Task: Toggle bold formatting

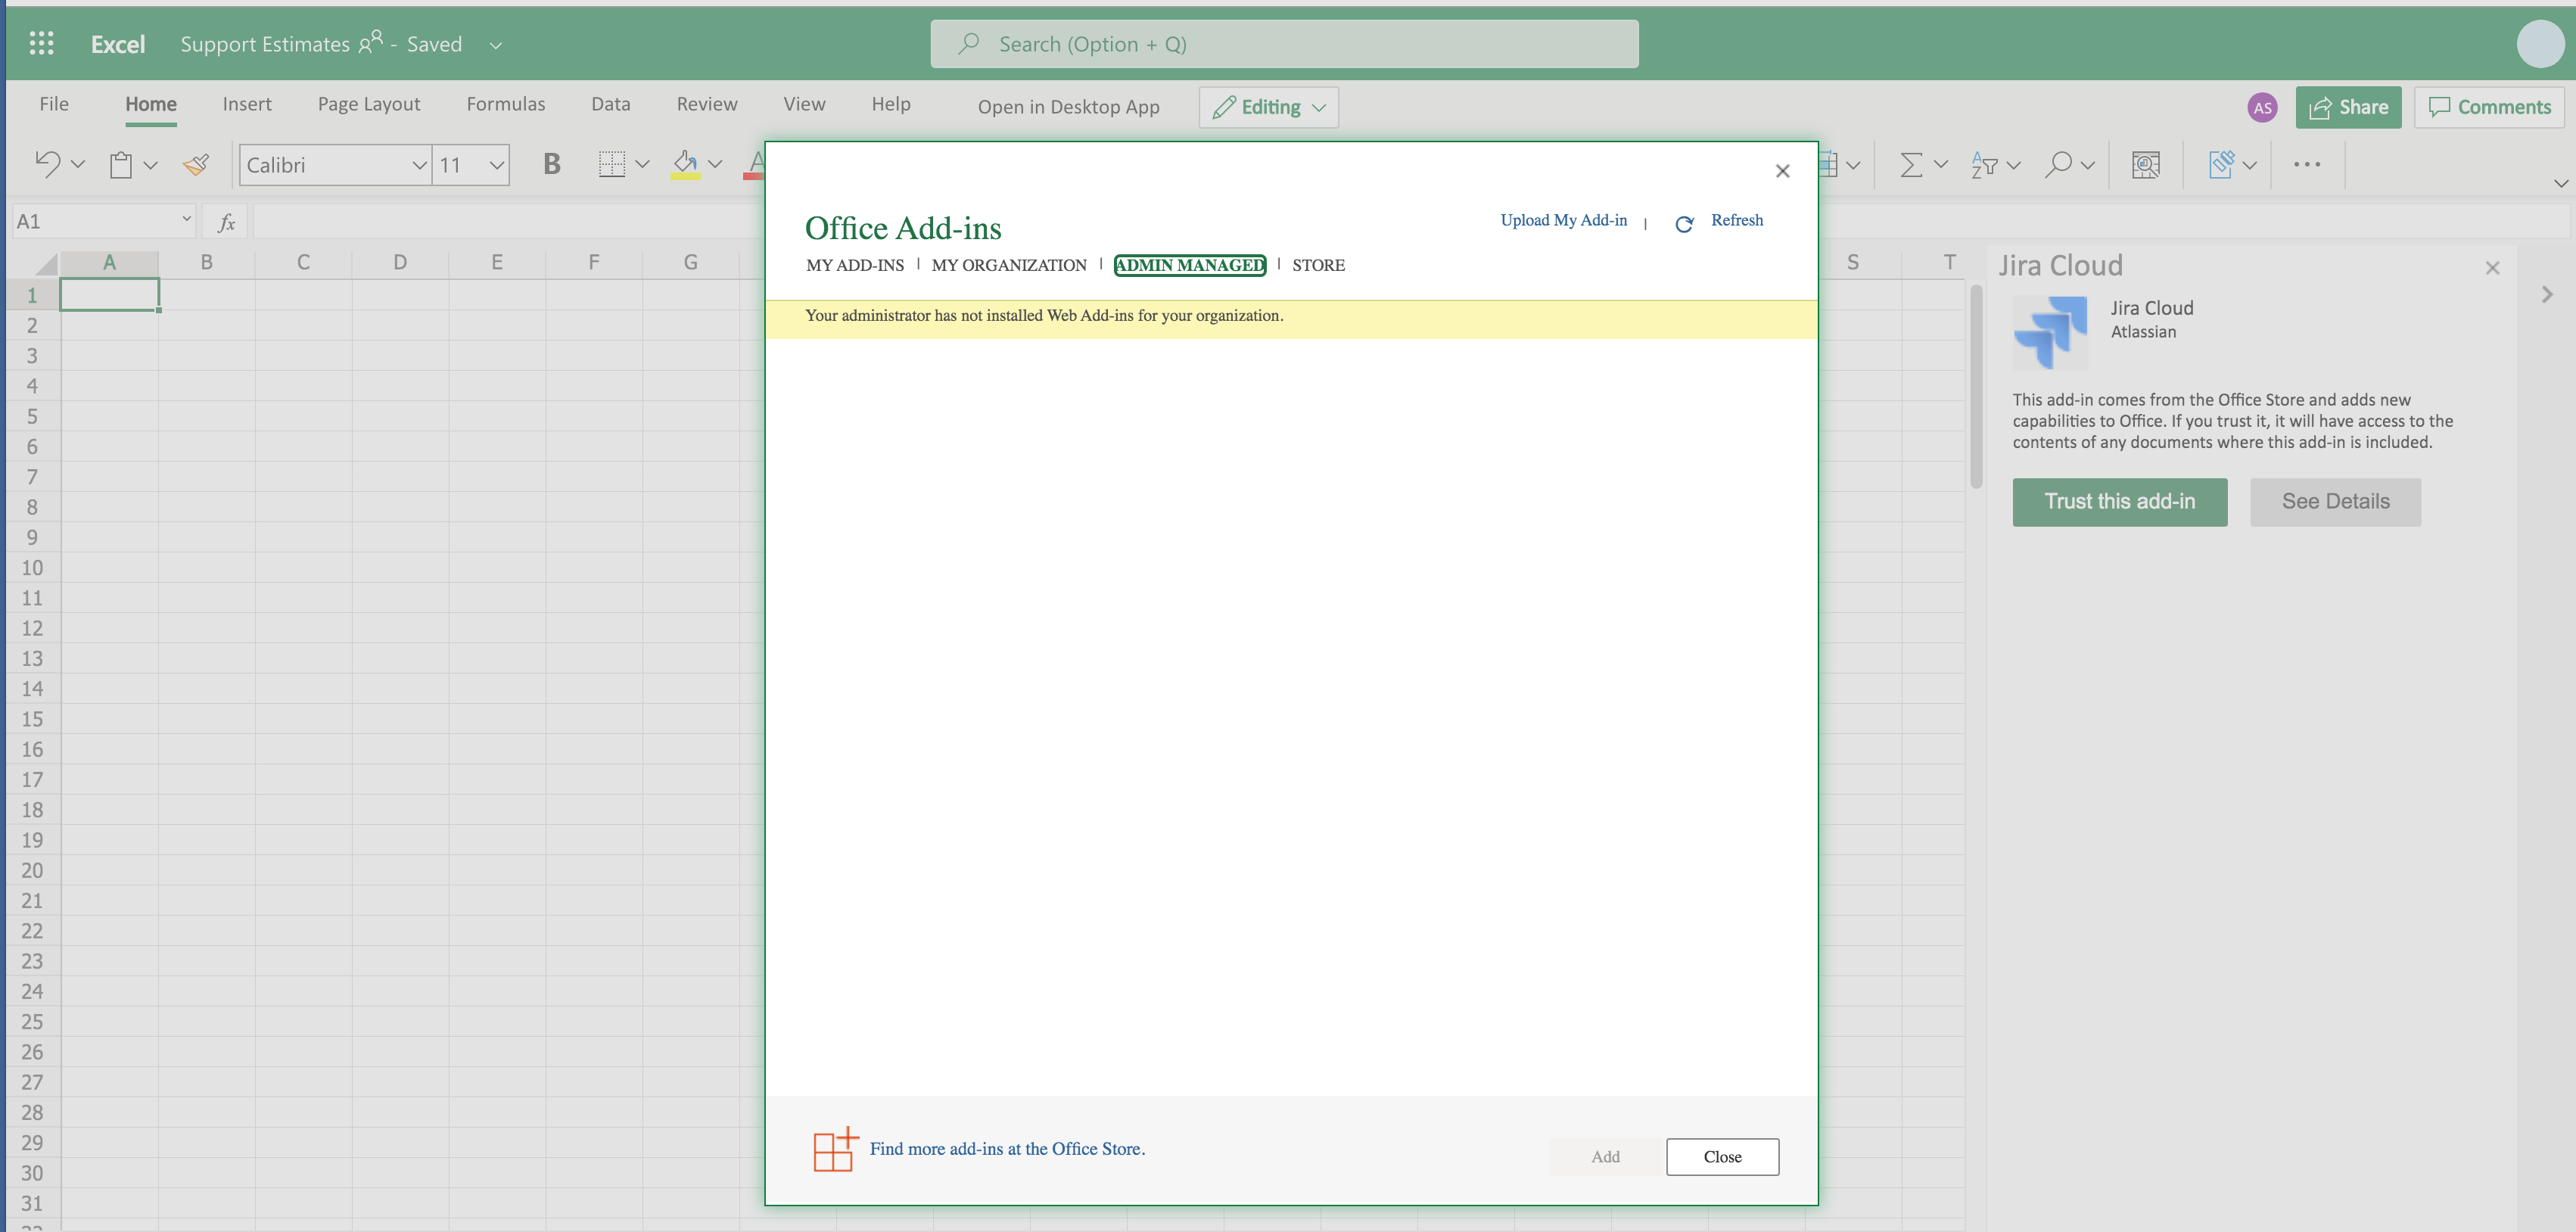Action: [x=551, y=164]
